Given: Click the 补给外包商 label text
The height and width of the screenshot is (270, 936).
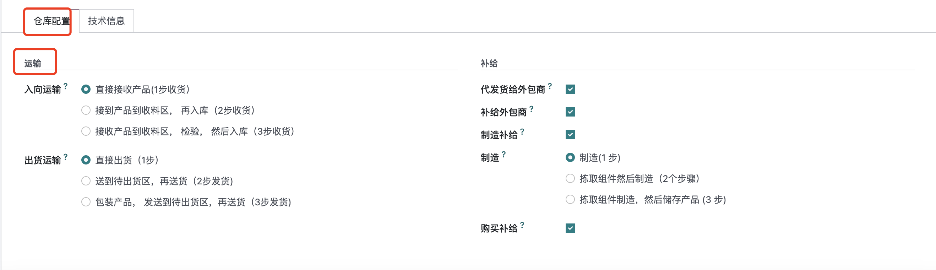Looking at the screenshot, I should pyautogui.click(x=504, y=112).
